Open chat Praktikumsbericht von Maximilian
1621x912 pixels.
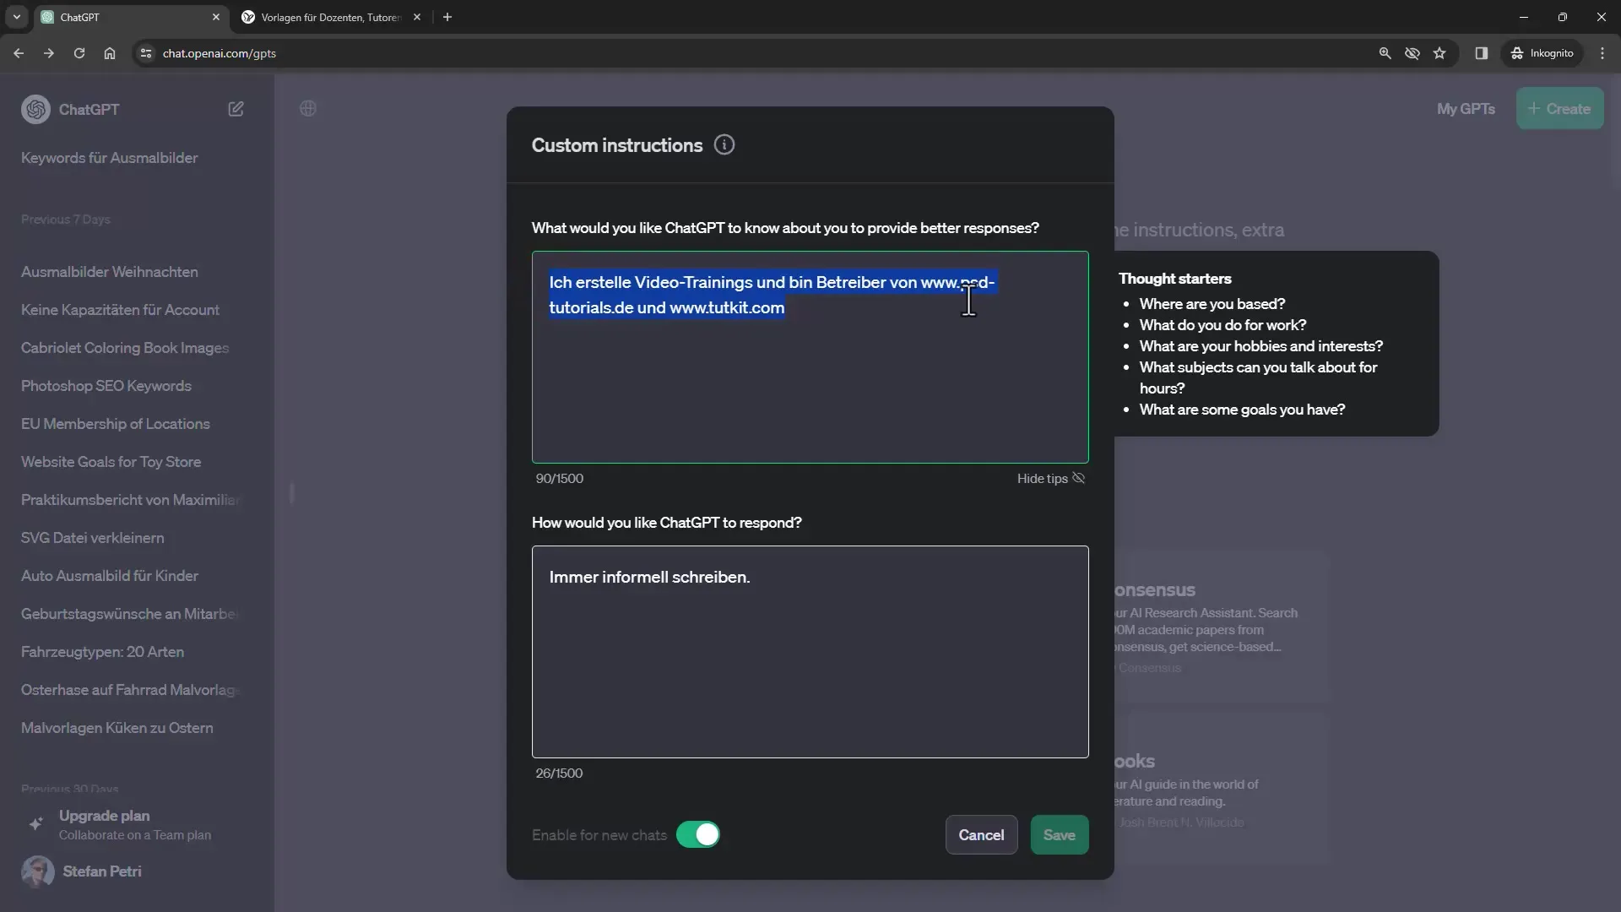pos(131,500)
